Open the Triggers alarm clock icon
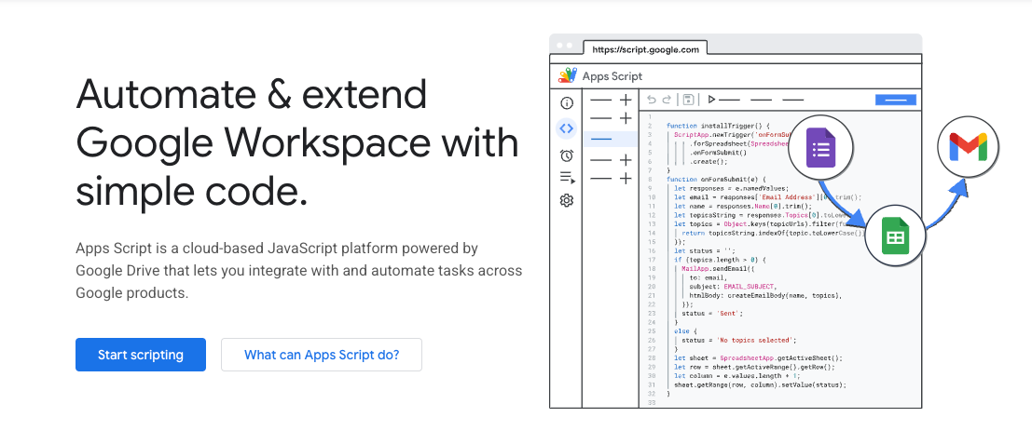1032x431 pixels. click(x=566, y=155)
